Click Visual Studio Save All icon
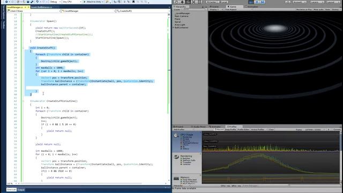343x193 pixels. [x=32, y=2]
